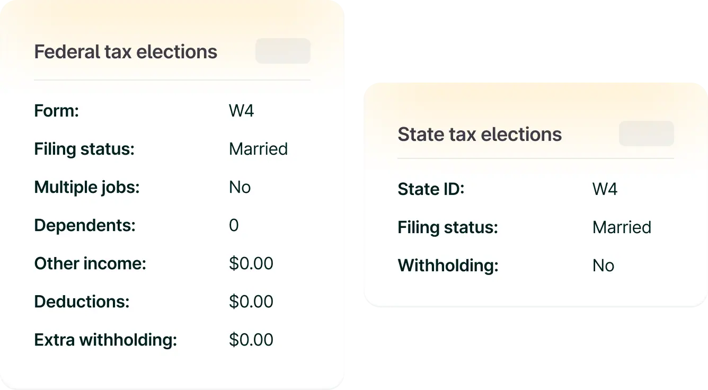Select the State ID label
Screen dimensions: 708x390
pos(431,190)
